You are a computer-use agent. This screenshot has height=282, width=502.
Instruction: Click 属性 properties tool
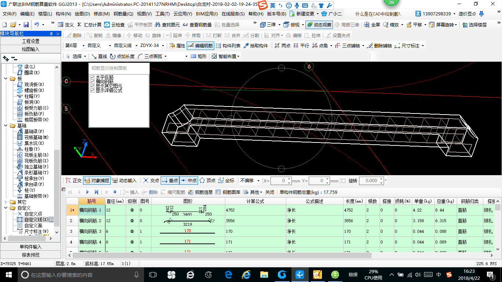click(x=177, y=46)
